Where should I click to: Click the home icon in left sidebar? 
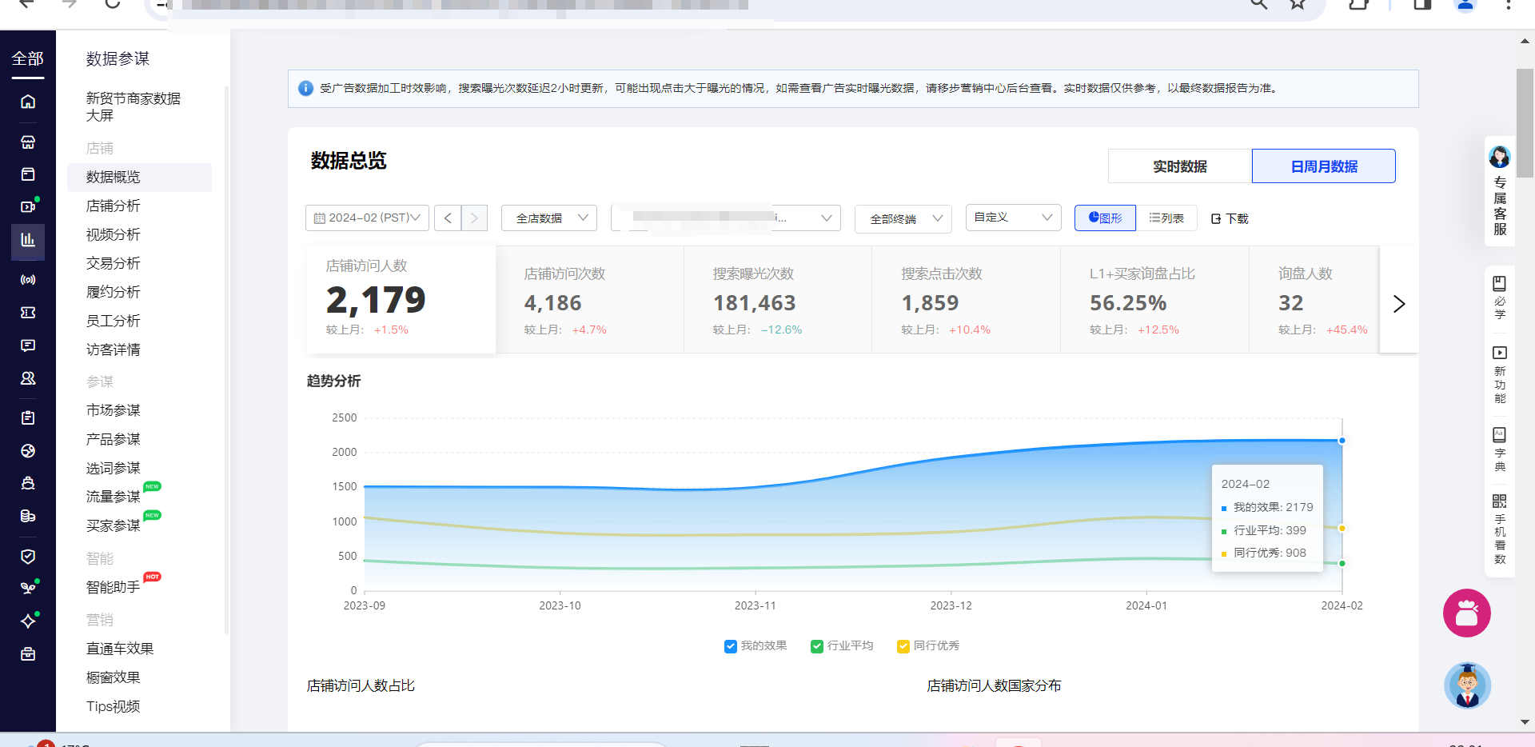[28, 102]
